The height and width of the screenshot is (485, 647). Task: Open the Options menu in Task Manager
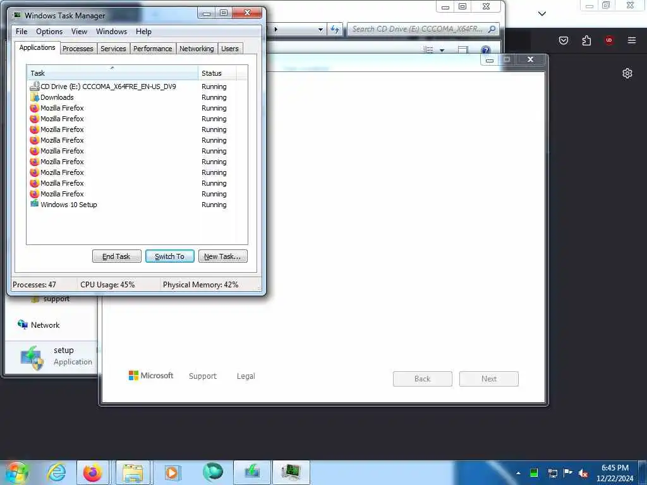point(49,32)
